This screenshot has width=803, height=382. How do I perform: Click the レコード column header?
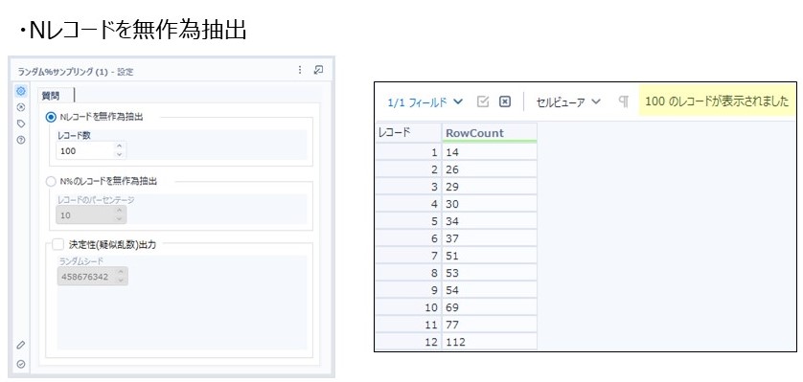tap(408, 133)
